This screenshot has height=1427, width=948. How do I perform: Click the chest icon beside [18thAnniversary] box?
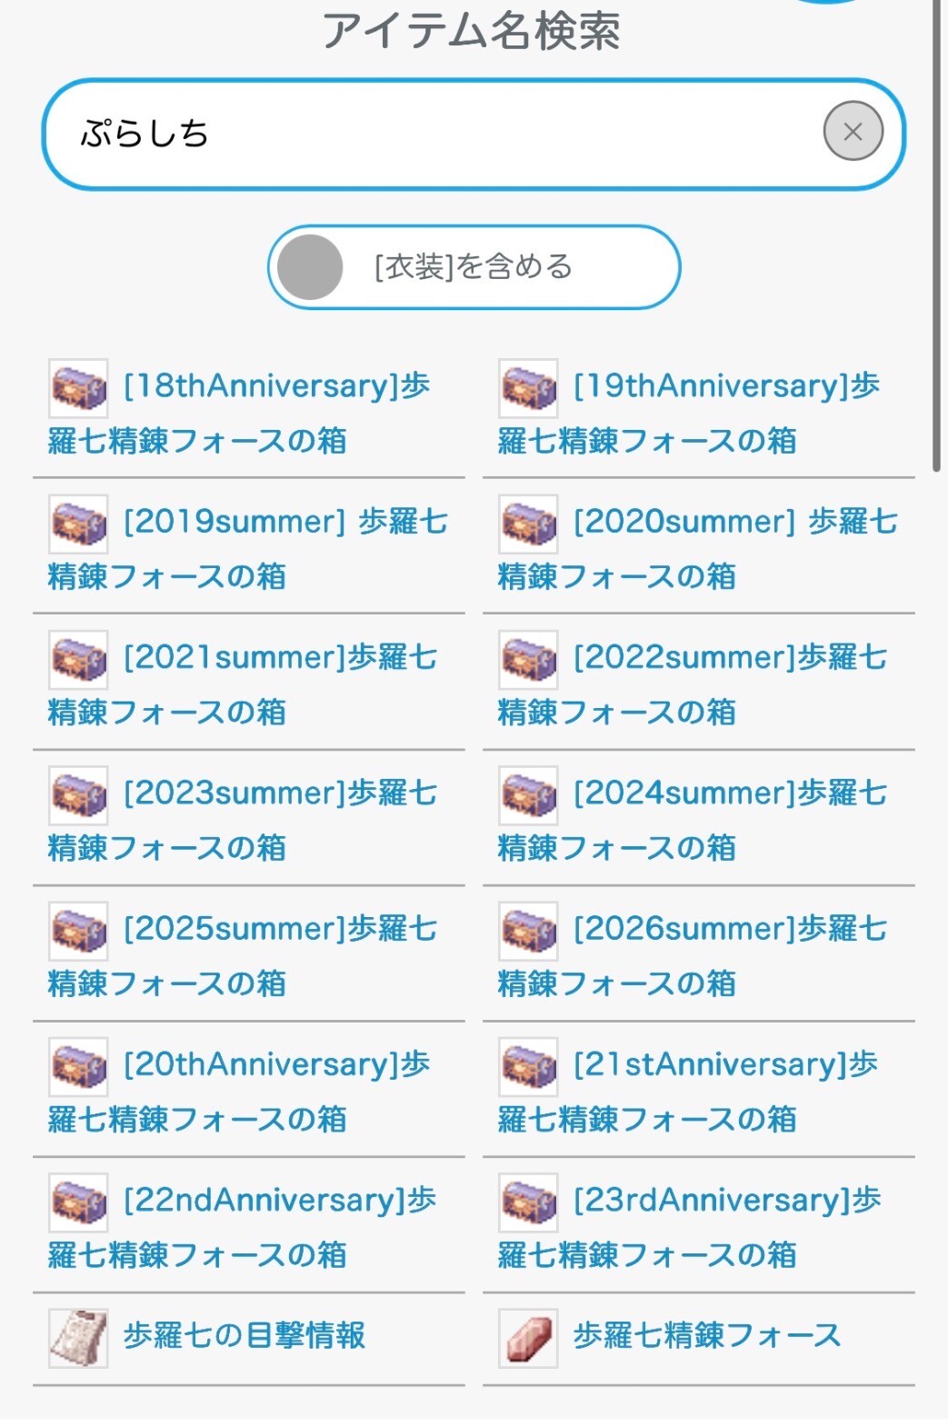(x=78, y=388)
